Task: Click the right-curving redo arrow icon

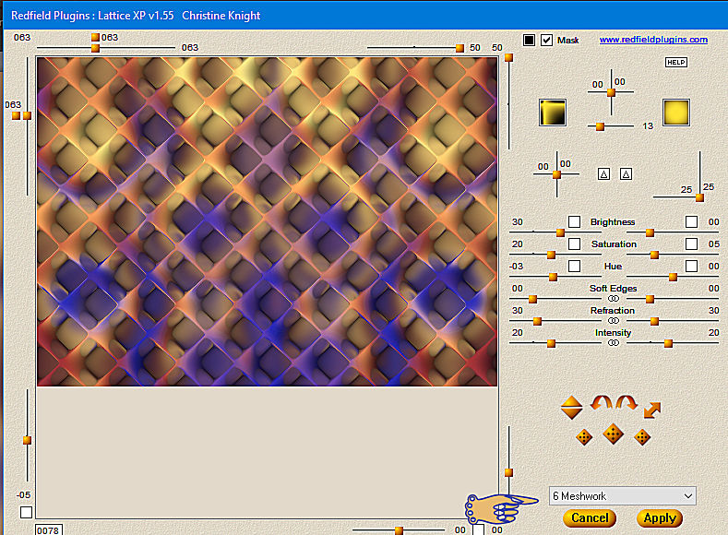Action: pyautogui.click(x=627, y=402)
